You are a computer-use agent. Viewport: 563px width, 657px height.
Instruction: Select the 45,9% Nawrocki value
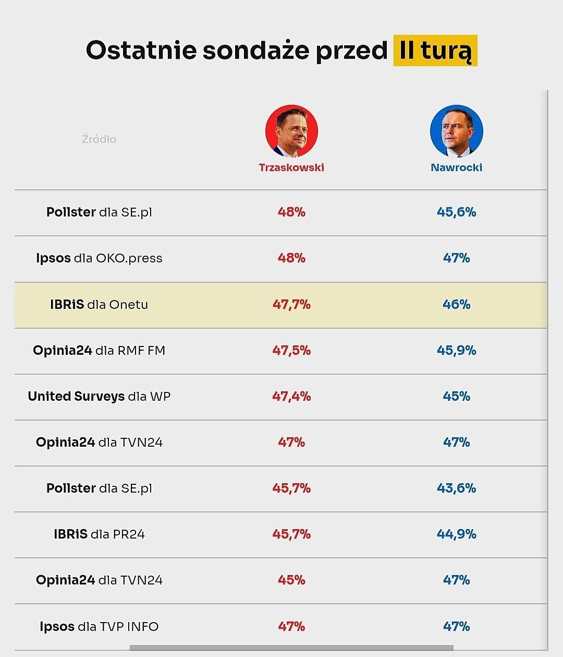click(456, 351)
